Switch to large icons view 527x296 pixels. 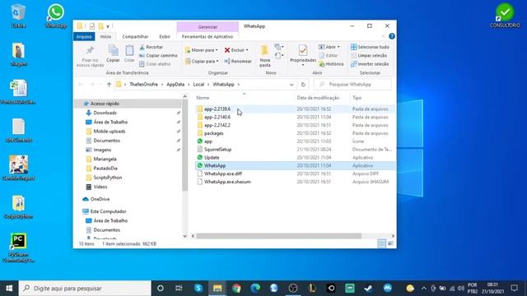(390, 243)
